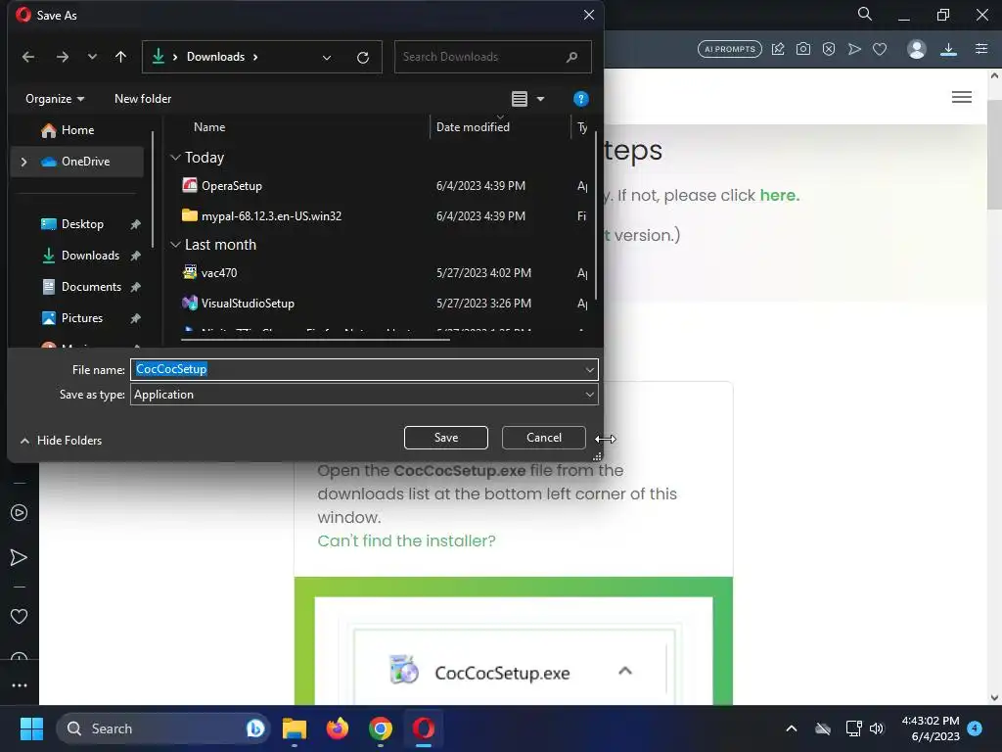
Task: Open the Organize menu
Action: click(55, 99)
